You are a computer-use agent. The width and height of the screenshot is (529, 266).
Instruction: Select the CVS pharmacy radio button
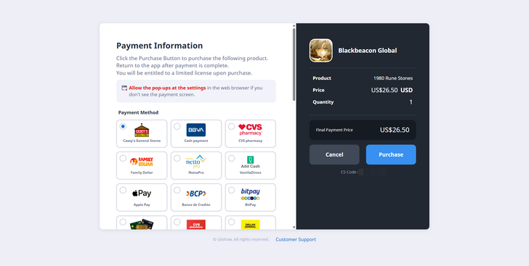tap(231, 126)
